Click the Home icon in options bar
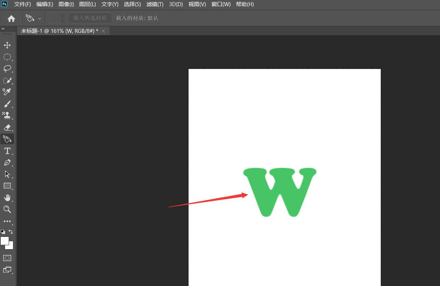 click(x=12, y=18)
